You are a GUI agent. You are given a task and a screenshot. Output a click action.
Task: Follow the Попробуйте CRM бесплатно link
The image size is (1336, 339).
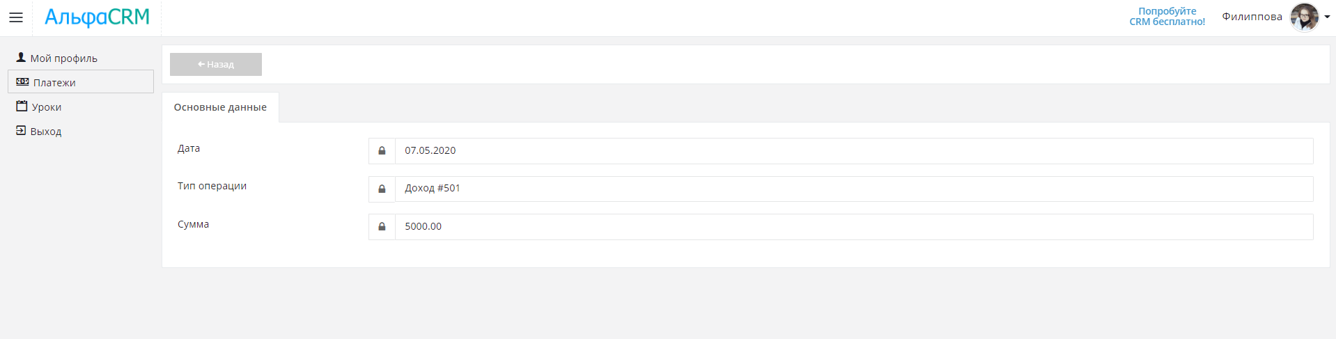click(x=1167, y=17)
